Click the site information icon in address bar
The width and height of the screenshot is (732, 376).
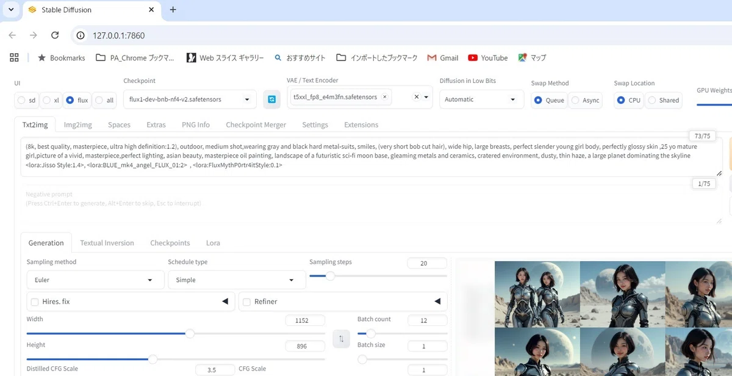(80, 35)
